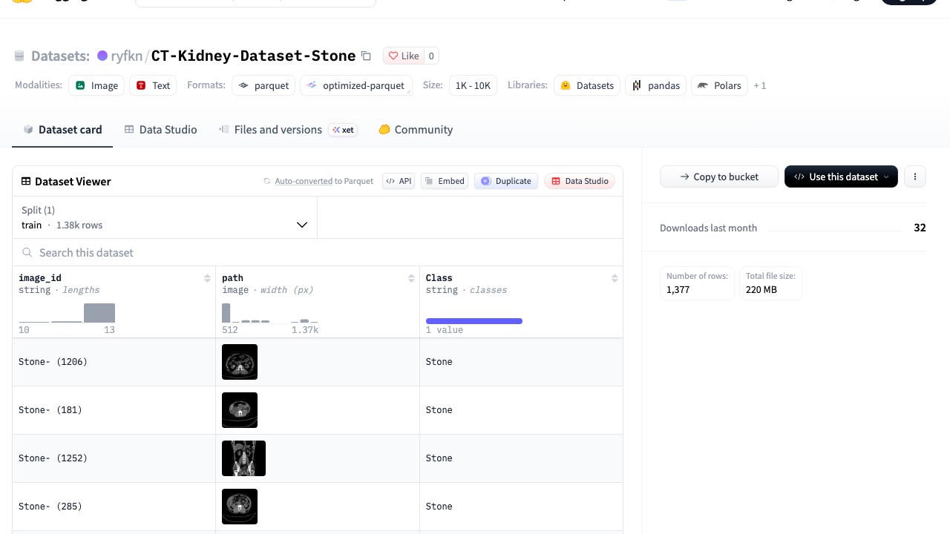Select the Datasets library tag
950x534 pixels.
587,85
